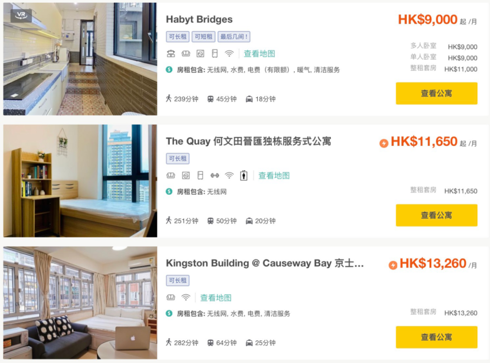Screen dimensions: 490x363
Task: Click the green dollar icon in Kingston Building listing
Action: (x=169, y=313)
